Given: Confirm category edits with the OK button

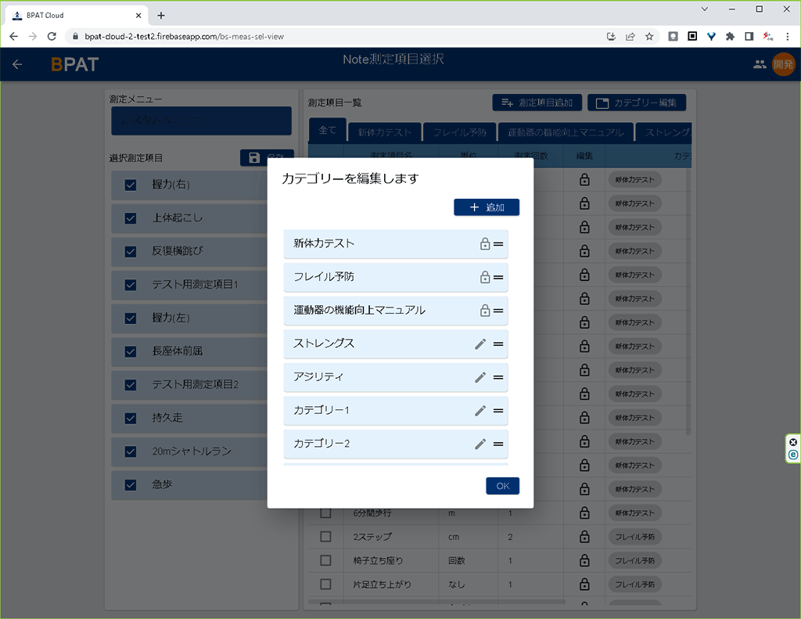Looking at the screenshot, I should pos(502,485).
